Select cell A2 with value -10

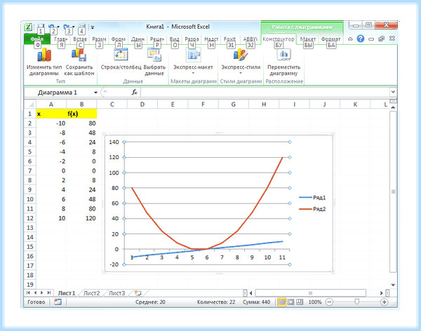click(51, 123)
